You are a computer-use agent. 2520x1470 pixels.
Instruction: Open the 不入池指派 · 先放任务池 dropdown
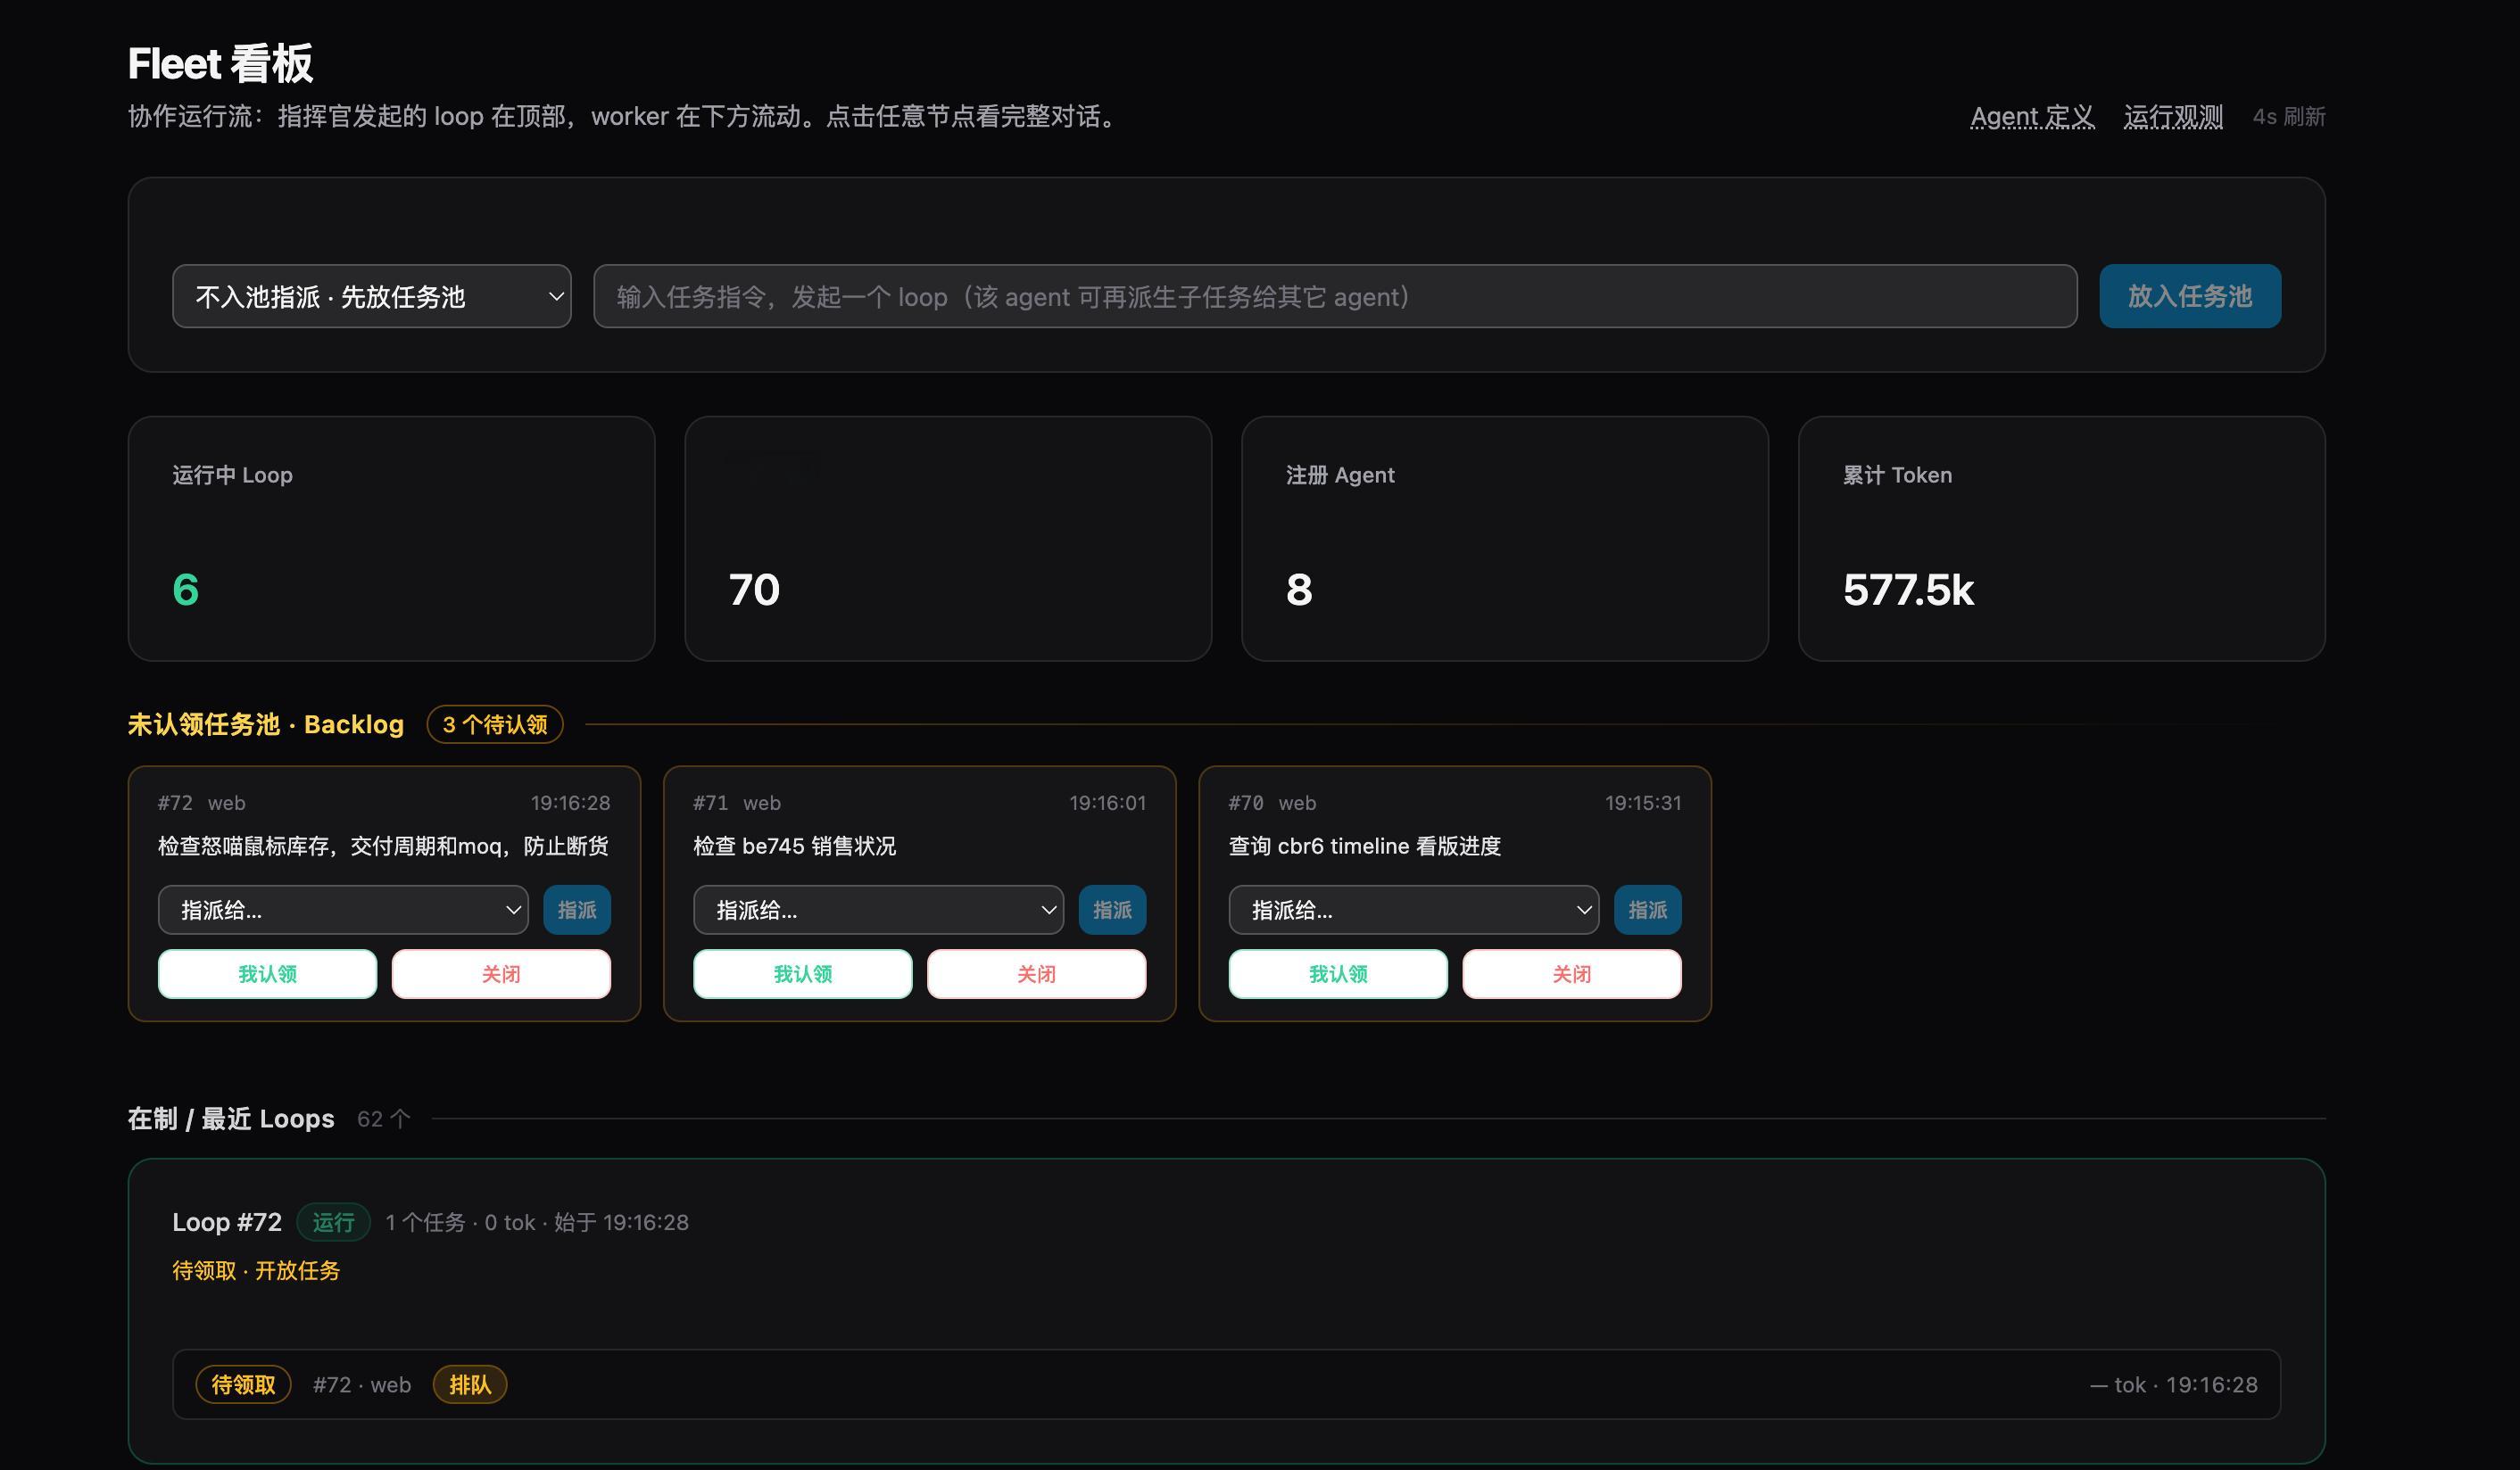371,296
